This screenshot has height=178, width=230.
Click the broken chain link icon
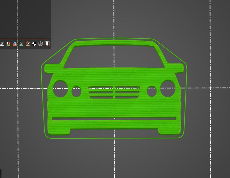click(x=2, y=44)
